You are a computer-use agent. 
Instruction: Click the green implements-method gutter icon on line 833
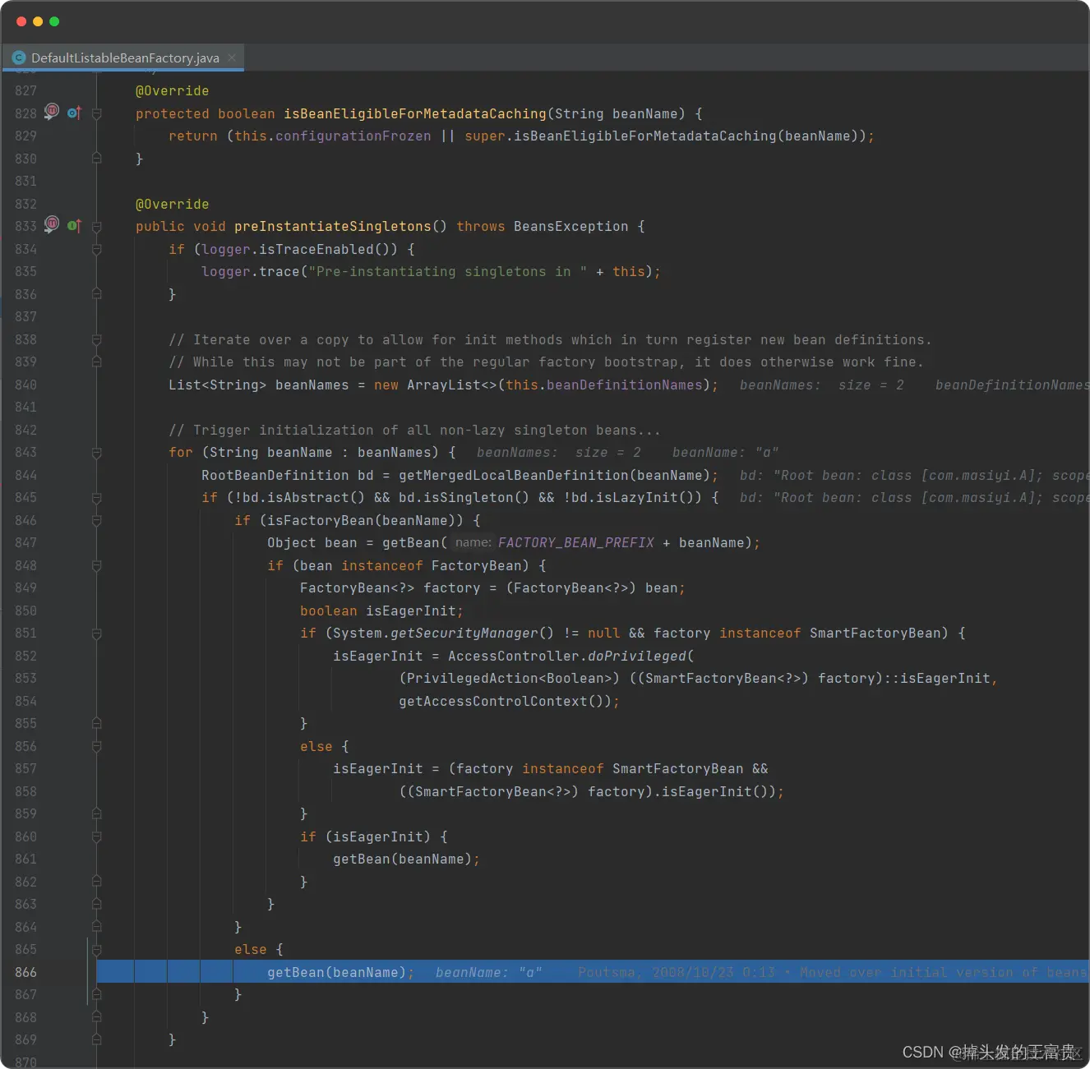(x=74, y=225)
